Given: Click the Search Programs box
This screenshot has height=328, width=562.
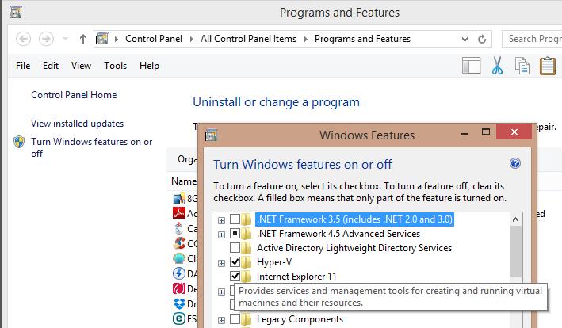Looking at the screenshot, I should [532, 39].
